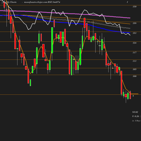This screenshot has width=141, height=141.
Task: Click the "V: 0.26" volume readout
Action: [136, 116]
